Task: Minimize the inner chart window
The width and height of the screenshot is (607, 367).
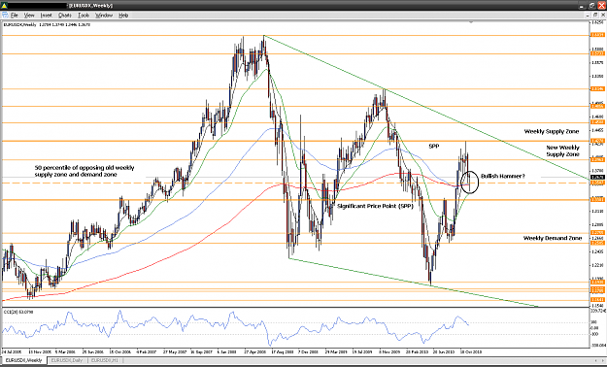Action: point(589,15)
